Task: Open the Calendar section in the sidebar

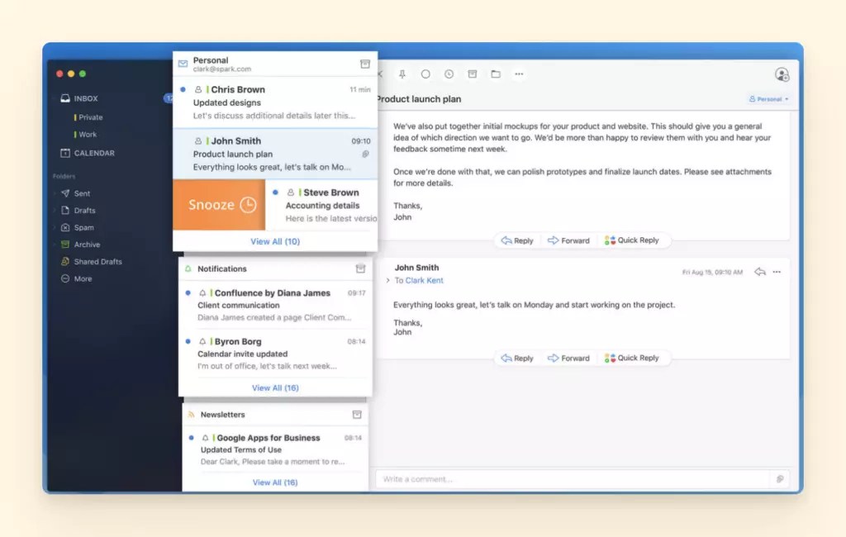Action: point(93,152)
